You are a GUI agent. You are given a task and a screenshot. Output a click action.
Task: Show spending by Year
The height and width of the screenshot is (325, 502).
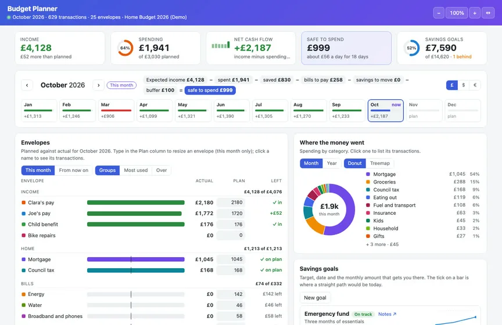332,163
